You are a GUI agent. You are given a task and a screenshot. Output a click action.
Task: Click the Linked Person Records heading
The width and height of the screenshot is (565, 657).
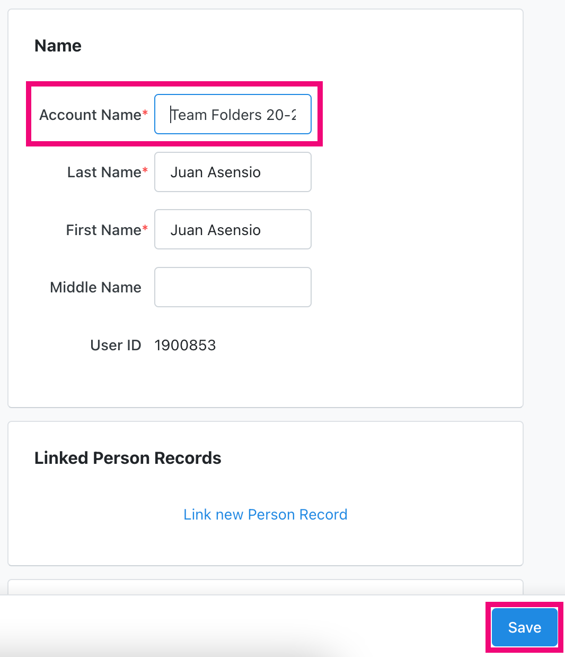click(128, 458)
